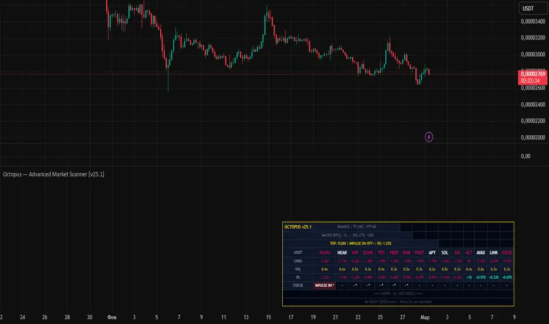The width and height of the screenshot is (549, 324).
Task: Click the 0,00003000 price axis label
Action: pos(533,54)
